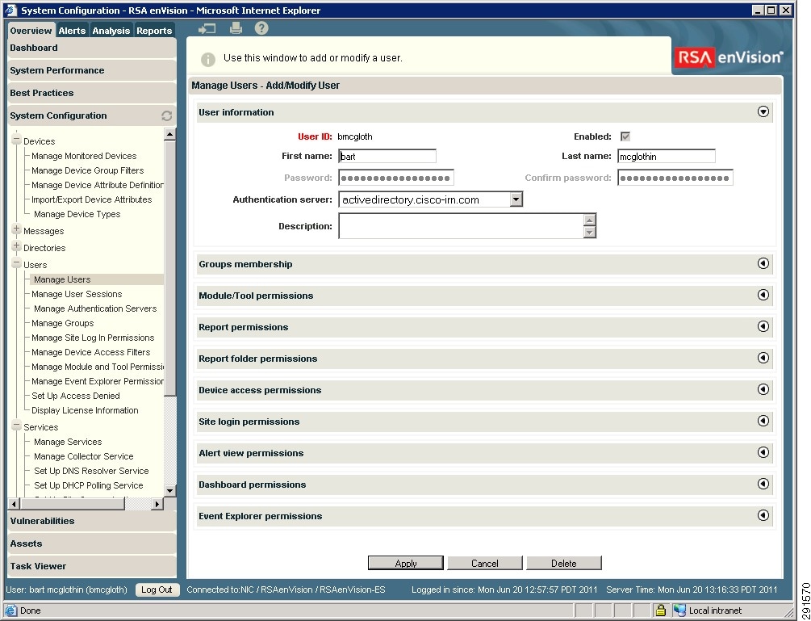Expand the Directories tree node

[x=17, y=246]
